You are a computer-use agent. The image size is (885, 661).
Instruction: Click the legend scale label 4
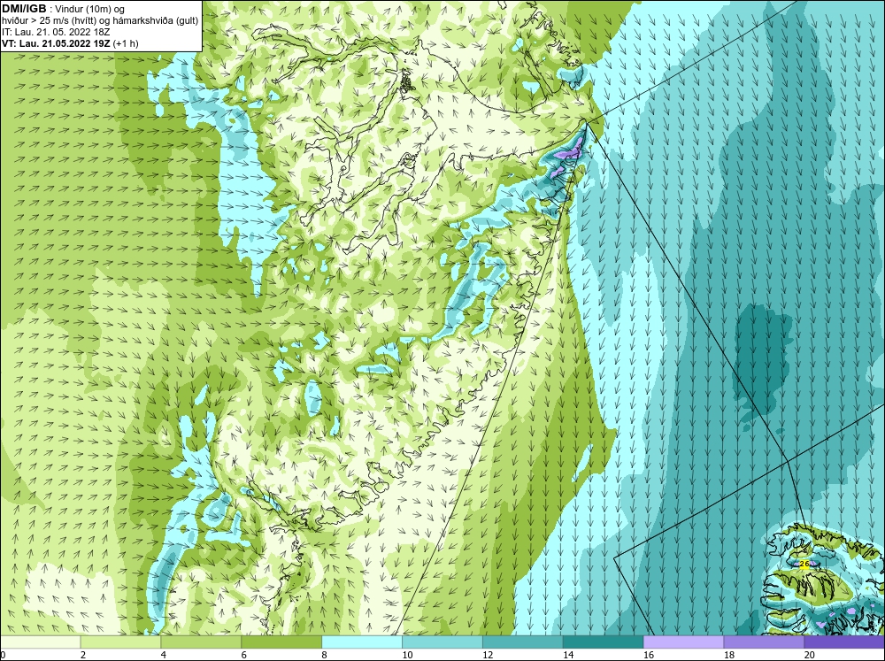click(x=164, y=655)
